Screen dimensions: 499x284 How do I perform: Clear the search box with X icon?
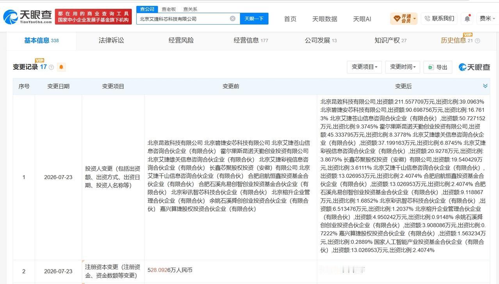pos(233,18)
